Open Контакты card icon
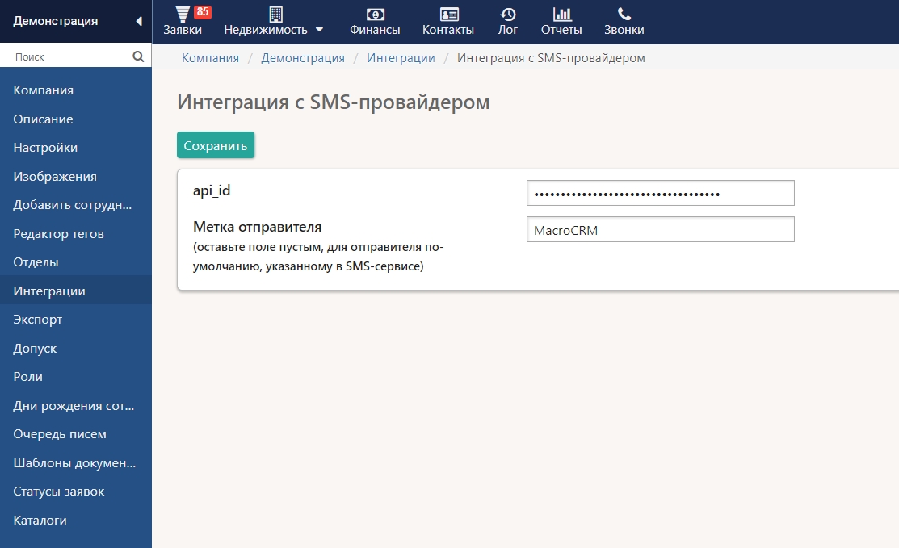Viewport: 899px width, 548px height. tap(448, 14)
